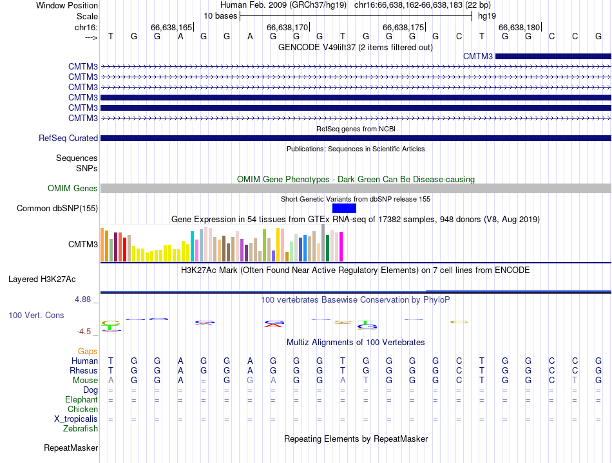Select the Mouse alignment row label

click(x=85, y=381)
